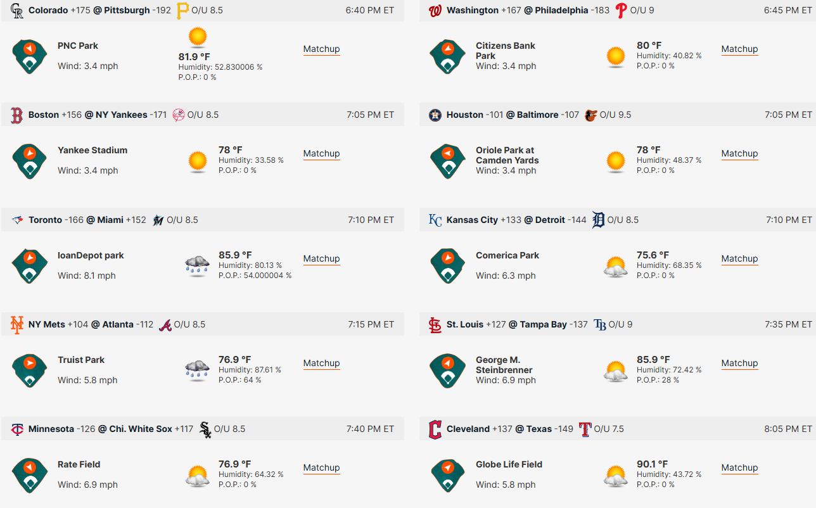Viewport: 816px width, 508px height.
Task: Click the Houston Astros star logo
Action: (x=435, y=115)
